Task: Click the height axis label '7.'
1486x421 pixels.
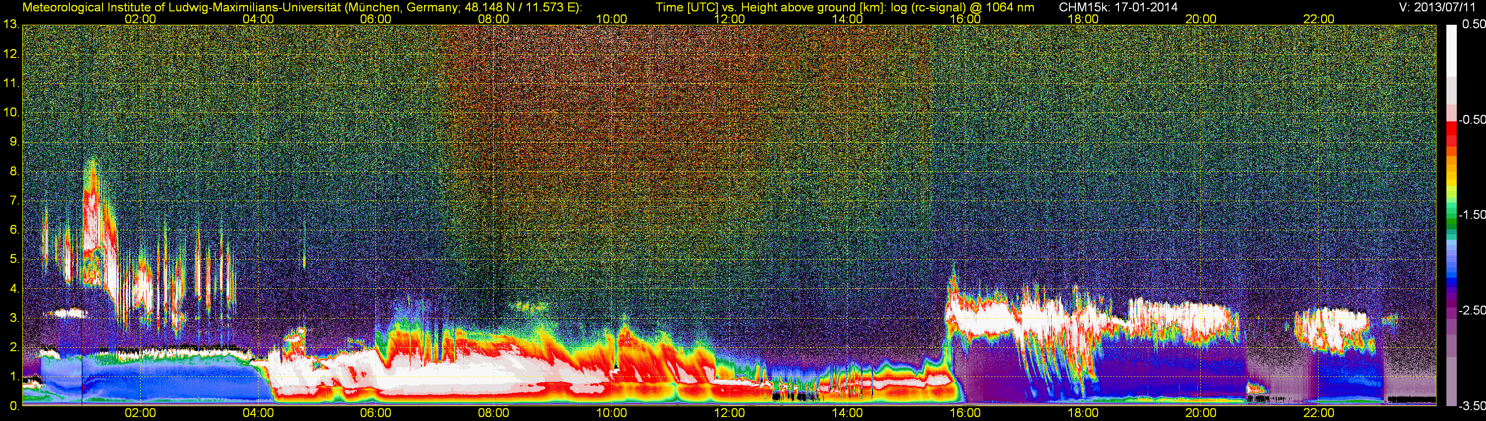Action: click(15, 201)
